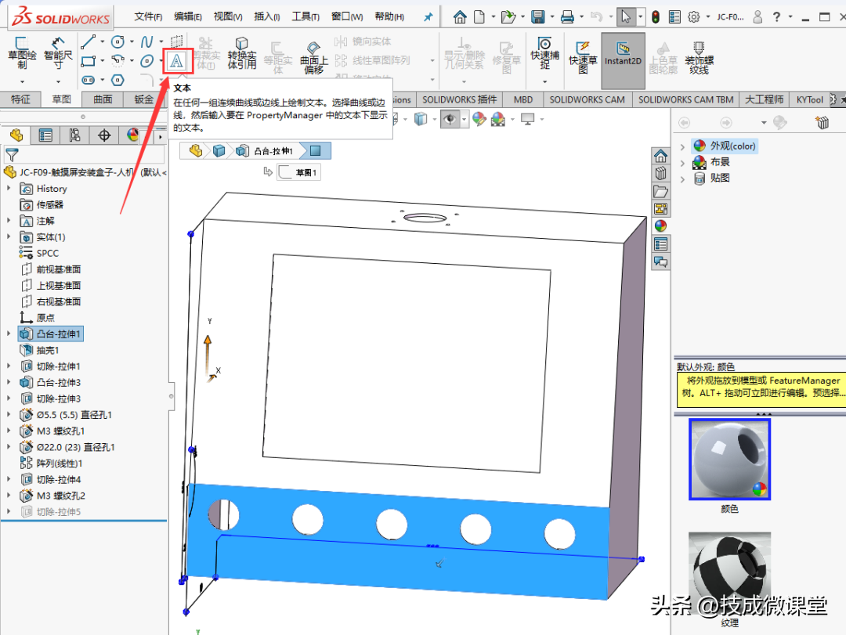
Task: Click the feature tree filter icon
Action: pyautogui.click(x=12, y=155)
